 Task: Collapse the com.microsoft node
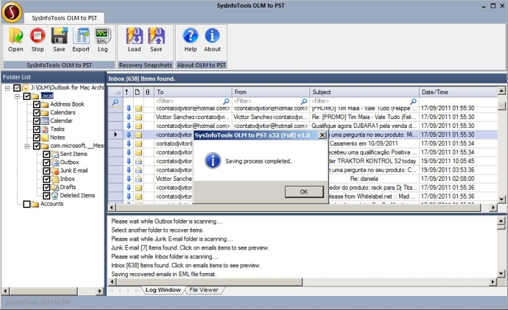[x=27, y=146]
